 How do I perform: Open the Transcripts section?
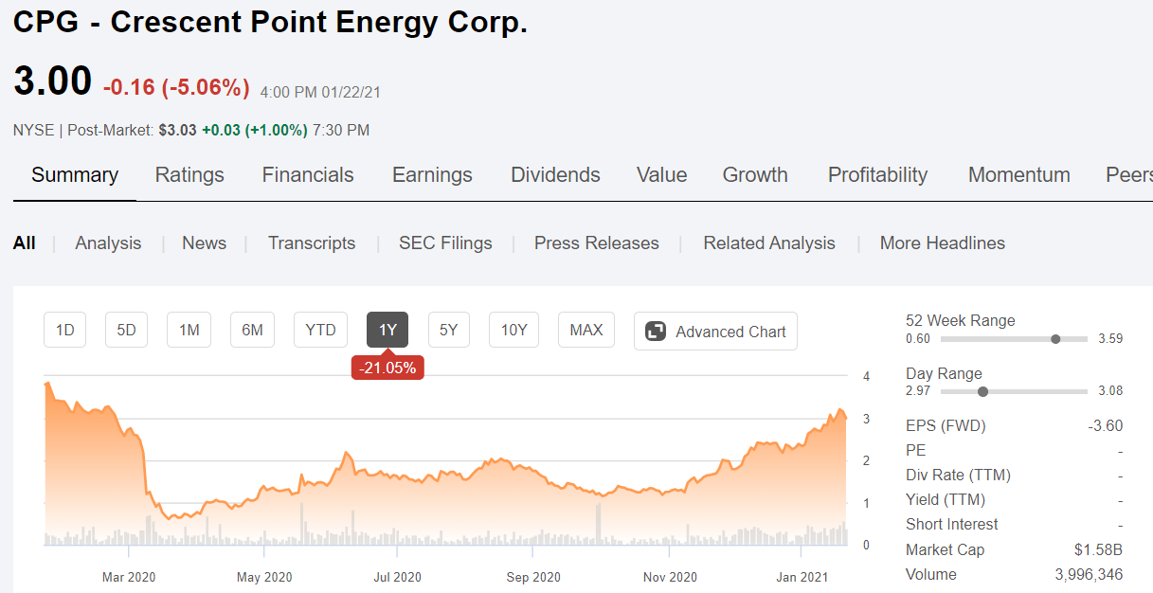(x=312, y=243)
